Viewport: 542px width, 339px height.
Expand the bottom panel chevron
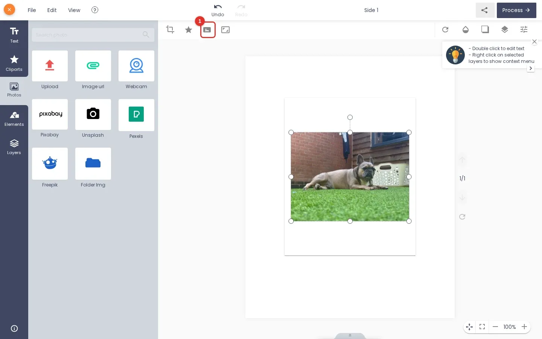(350, 335)
